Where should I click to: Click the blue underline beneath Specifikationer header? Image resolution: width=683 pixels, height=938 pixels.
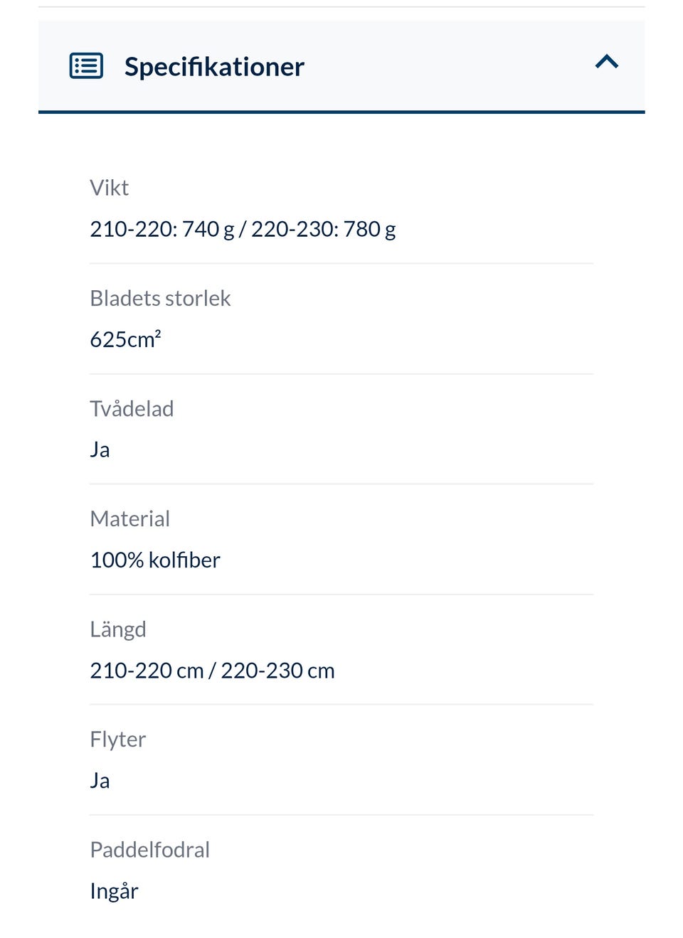coord(341,112)
